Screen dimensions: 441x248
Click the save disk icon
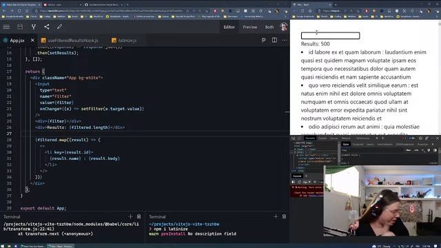tap(20, 27)
